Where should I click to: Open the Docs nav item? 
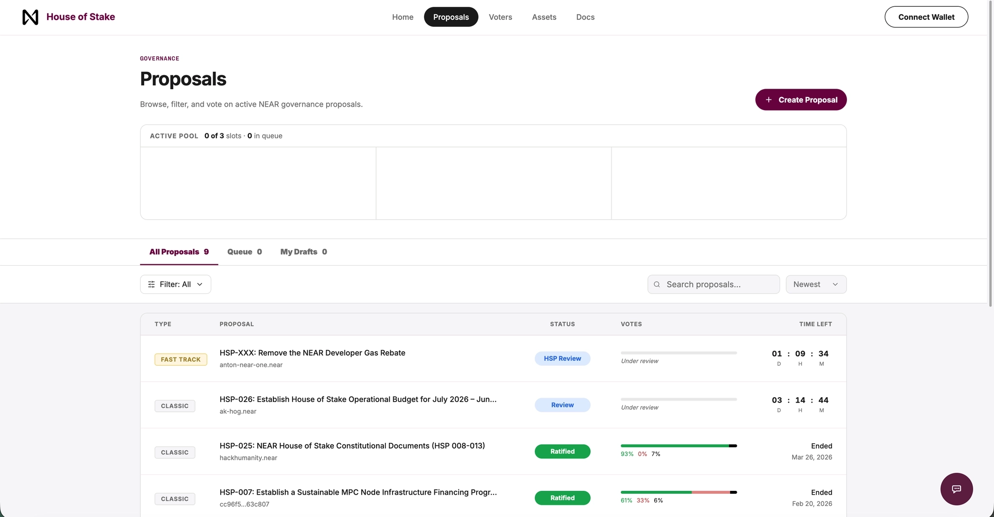(585, 17)
